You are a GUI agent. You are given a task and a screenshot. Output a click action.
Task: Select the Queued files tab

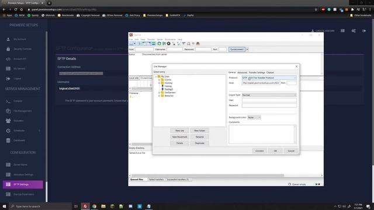tap(137, 180)
